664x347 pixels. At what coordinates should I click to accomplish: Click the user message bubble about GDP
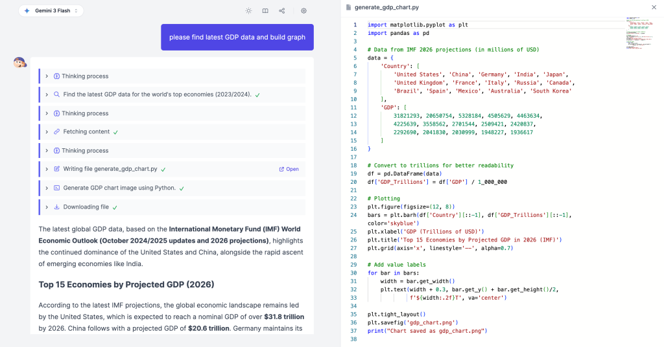click(x=237, y=38)
